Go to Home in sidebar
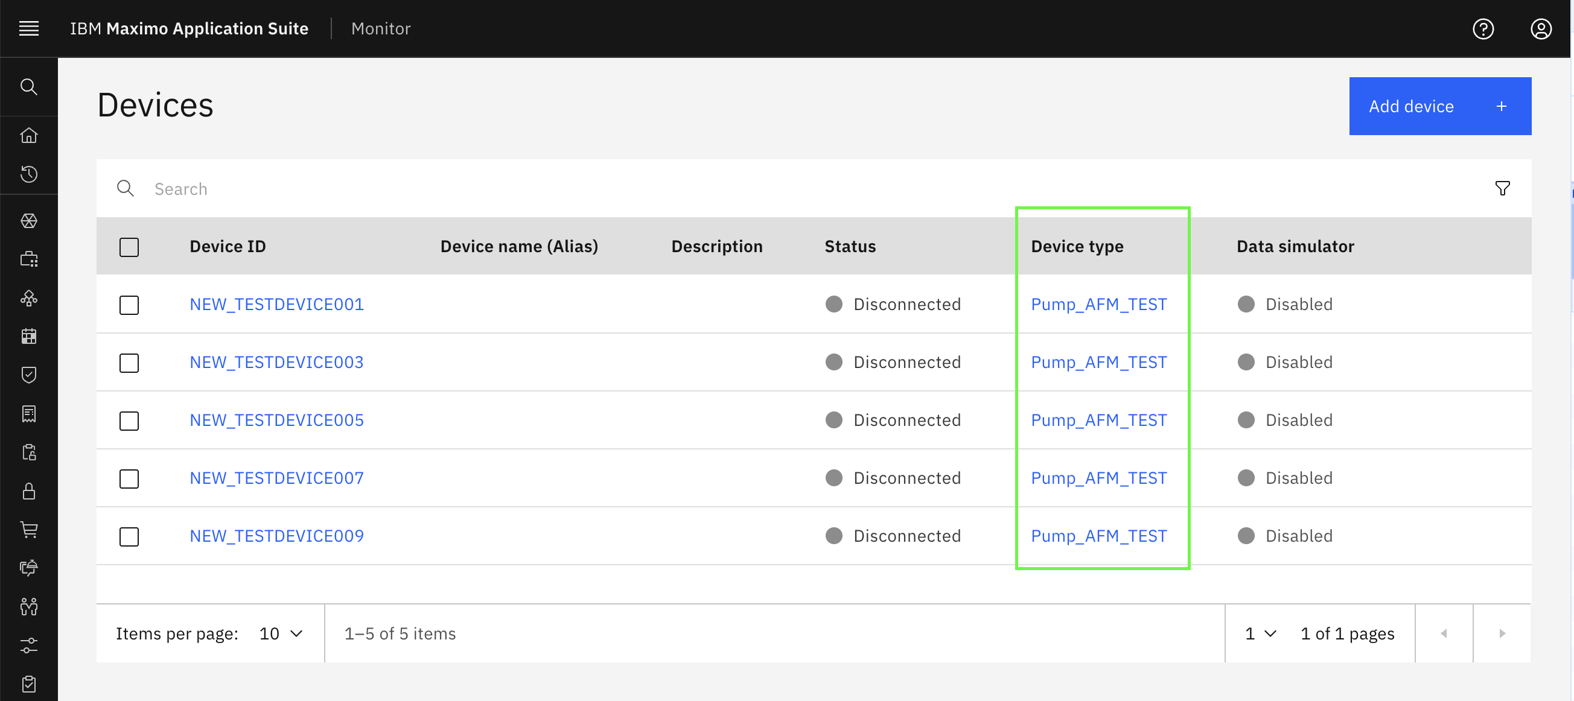This screenshot has width=1574, height=701. point(29,136)
